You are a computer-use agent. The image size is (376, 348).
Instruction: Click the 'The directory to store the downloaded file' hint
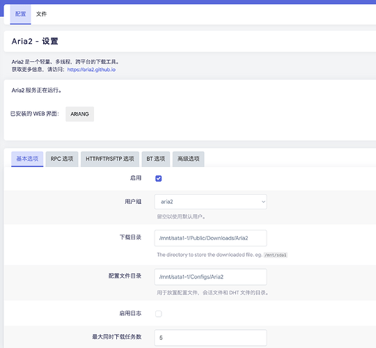[210, 255]
